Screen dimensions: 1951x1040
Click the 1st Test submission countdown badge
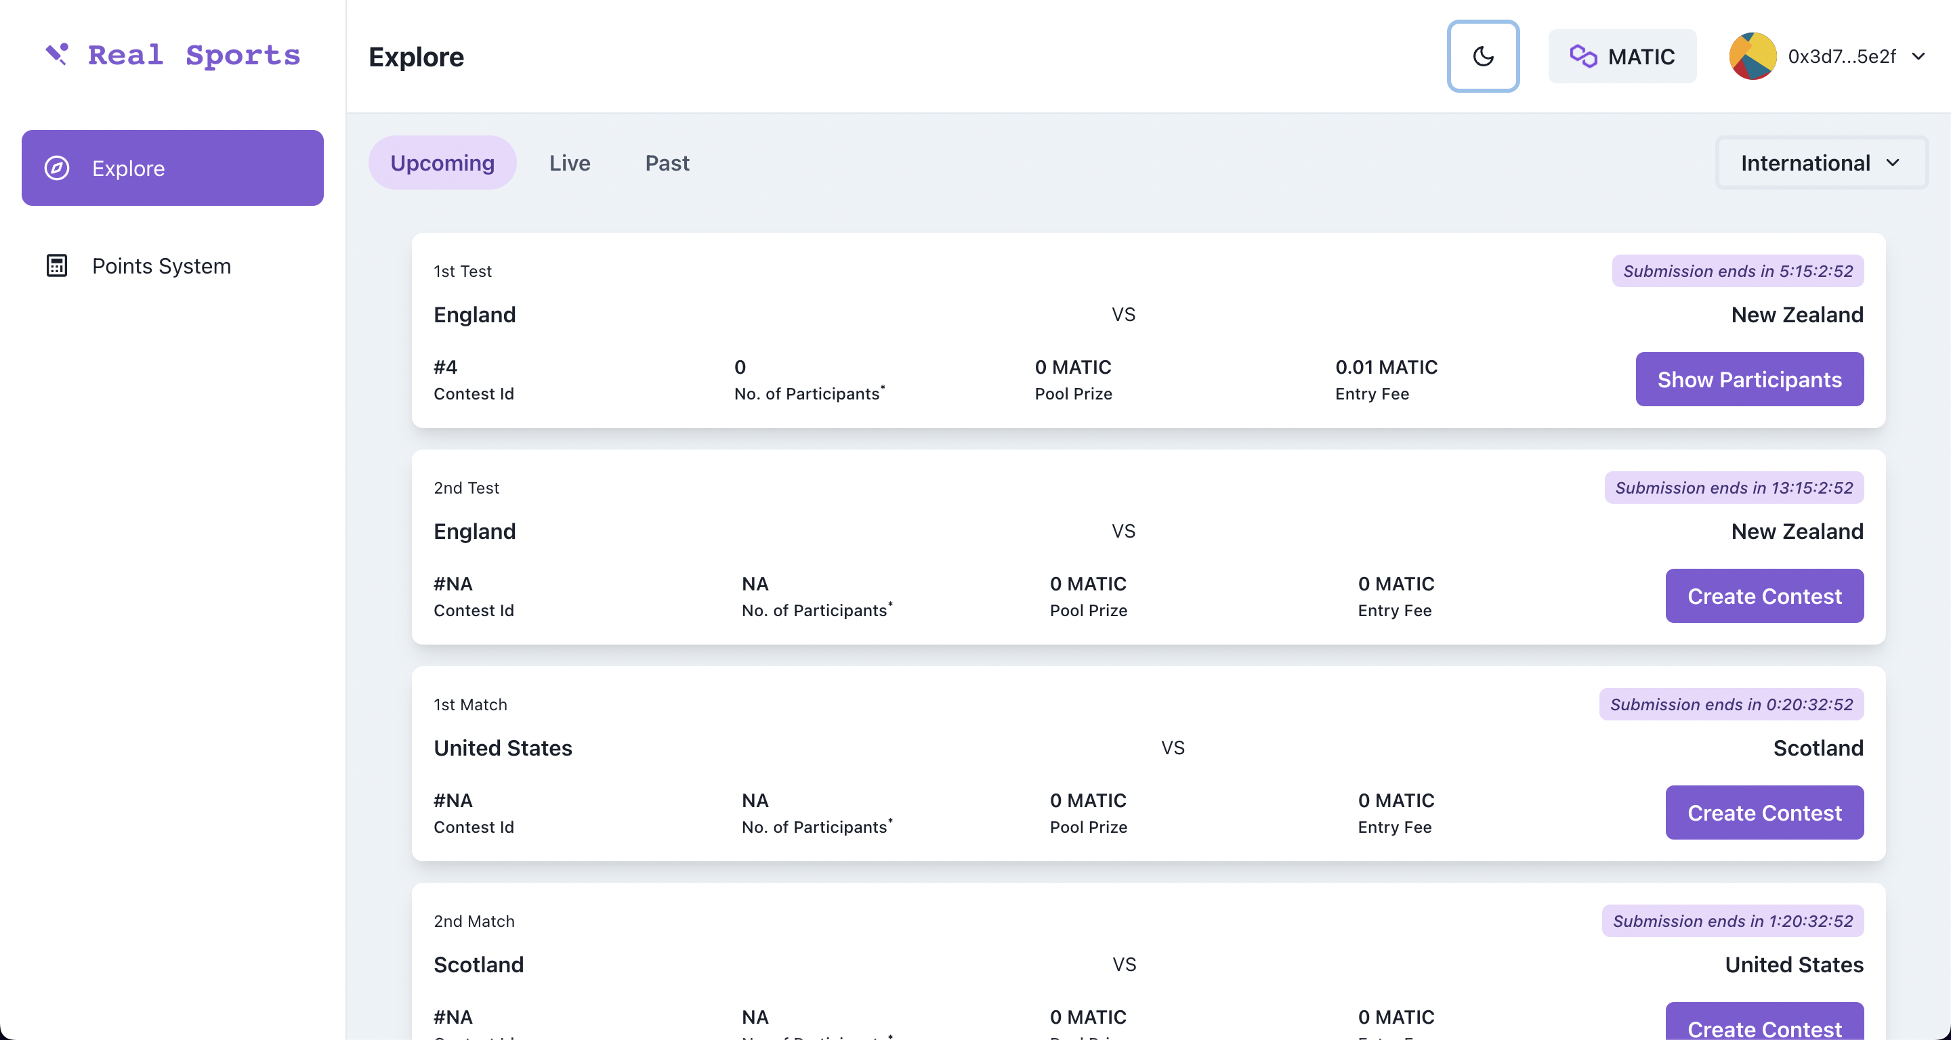pyautogui.click(x=1737, y=271)
